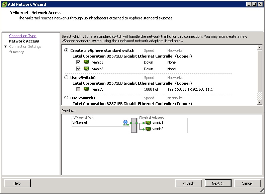Click the vmnic1 network adapter icon in list
The height and width of the screenshot is (194, 265).
click(x=86, y=62)
